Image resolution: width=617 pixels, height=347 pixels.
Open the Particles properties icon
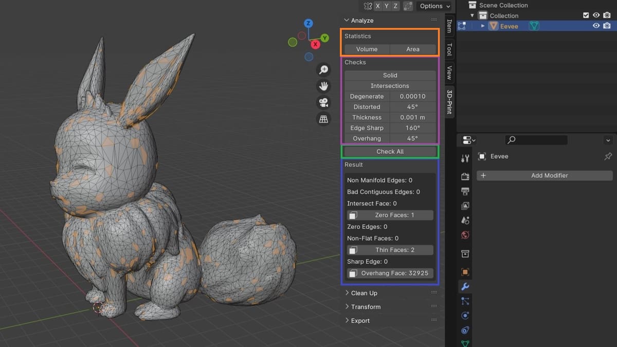(465, 301)
